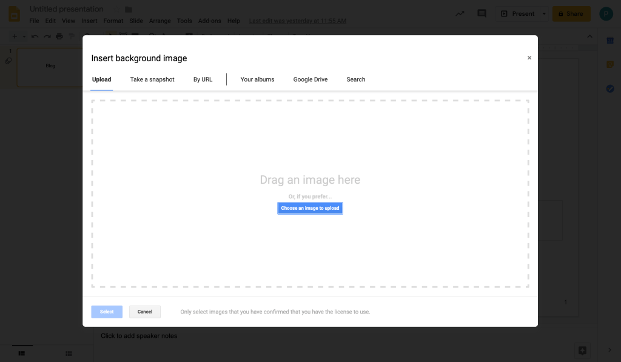Screen dimensions: 621x362
Task: Click the undo arrow icon
Action: coord(35,36)
